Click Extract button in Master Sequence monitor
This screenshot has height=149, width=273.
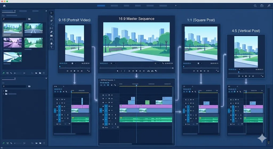point(152,71)
